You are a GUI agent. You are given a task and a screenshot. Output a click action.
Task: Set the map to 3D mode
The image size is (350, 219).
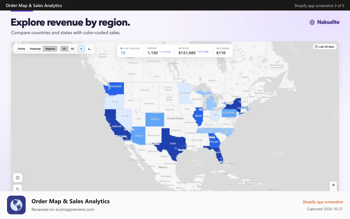(x=72, y=49)
